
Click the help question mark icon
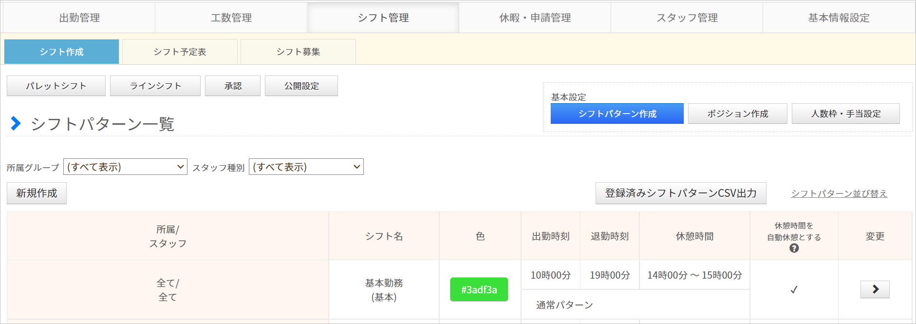(x=794, y=248)
